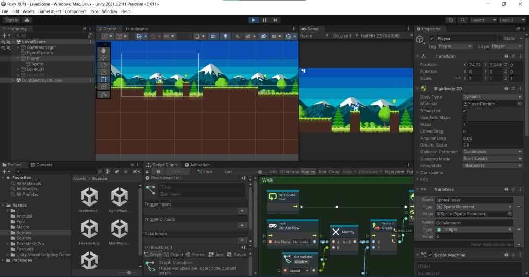Screen dimensions: 529x277
Task: Open Unity cloud services icon
Action: coord(27,20)
